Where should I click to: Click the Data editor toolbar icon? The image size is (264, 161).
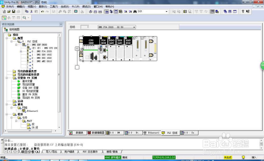[x=121, y=11]
